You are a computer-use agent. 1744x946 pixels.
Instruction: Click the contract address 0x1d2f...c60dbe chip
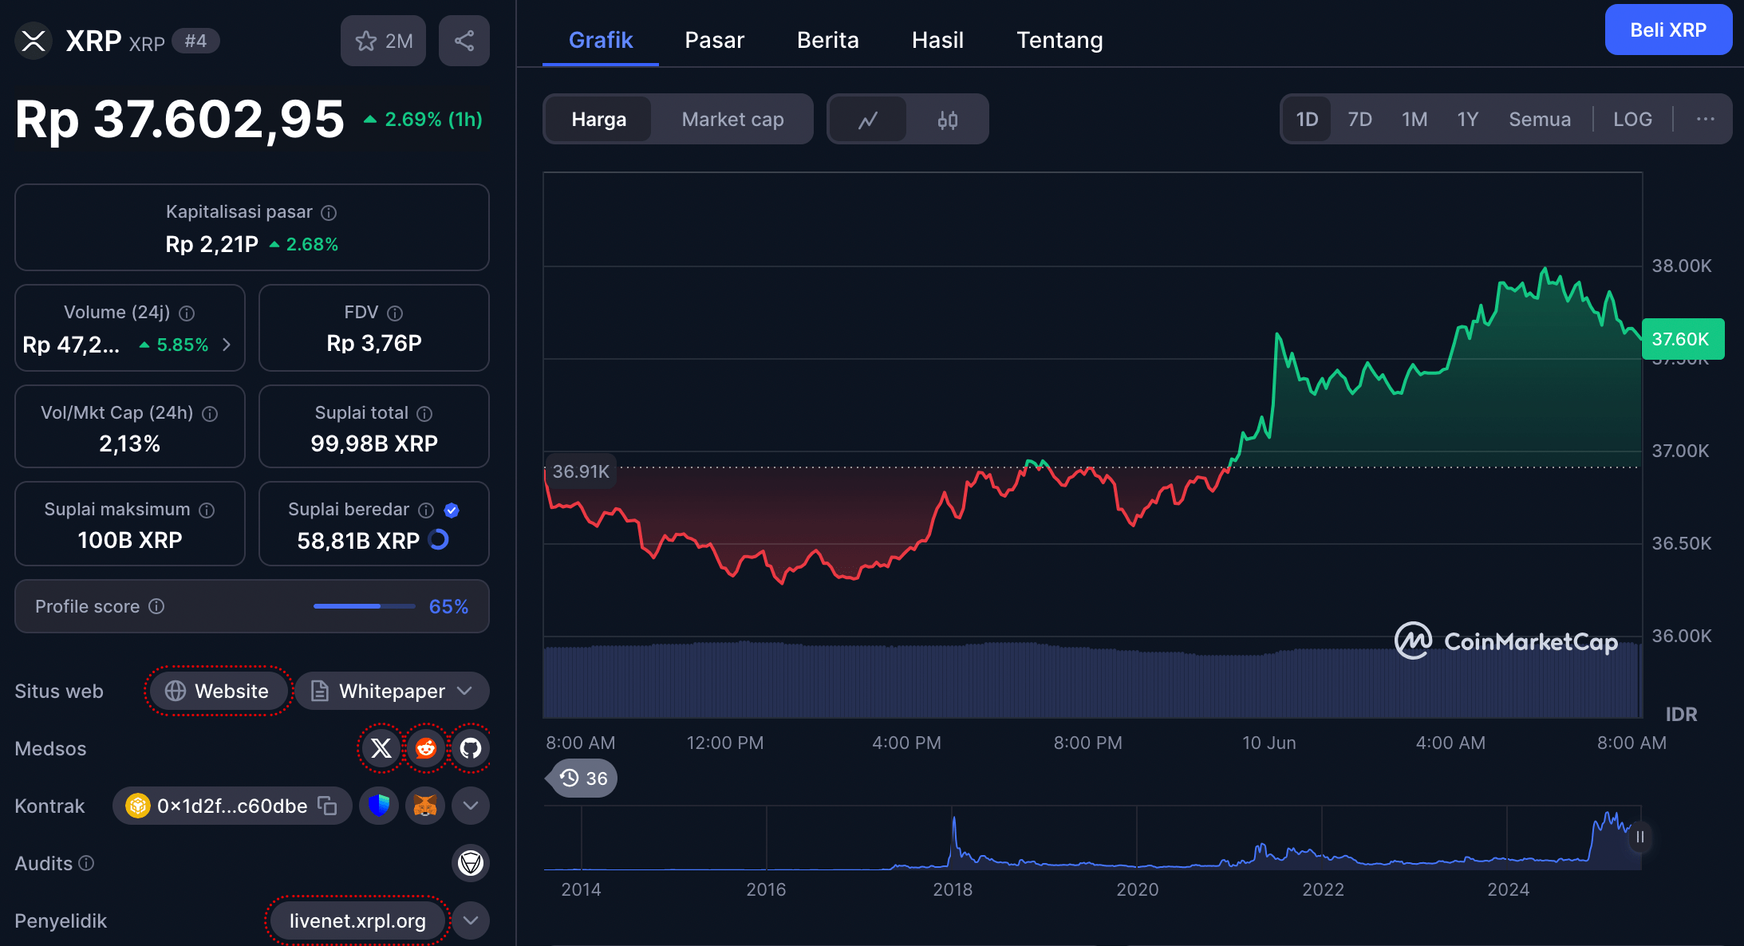click(x=231, y=806)
